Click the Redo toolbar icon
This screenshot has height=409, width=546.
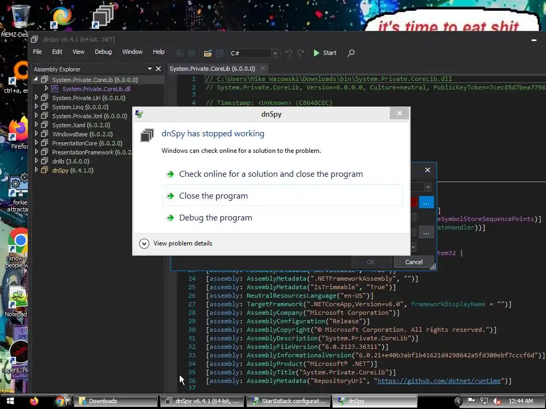click(x=301, y=53)
